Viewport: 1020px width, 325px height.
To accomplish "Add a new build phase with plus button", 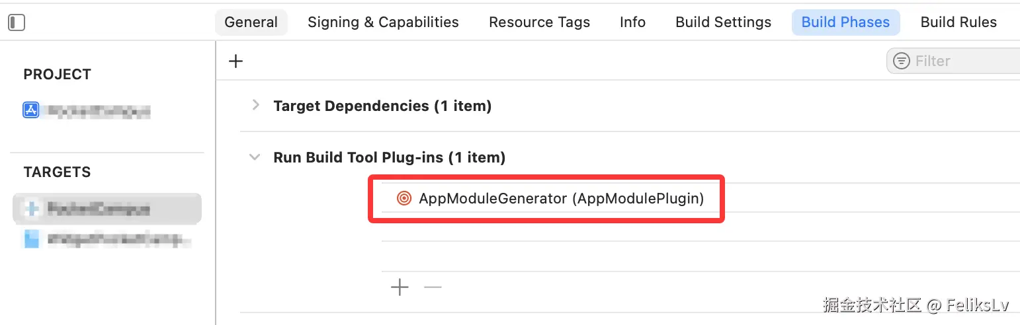I will [x=235, y=61].
